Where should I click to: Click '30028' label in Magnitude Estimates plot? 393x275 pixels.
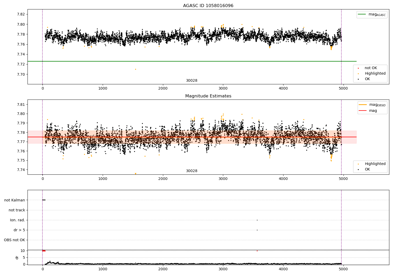pyautogui.click(x=192, y=171)
